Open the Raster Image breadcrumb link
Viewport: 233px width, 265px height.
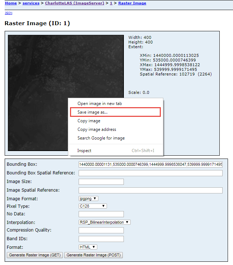click(x=132, y=3)
